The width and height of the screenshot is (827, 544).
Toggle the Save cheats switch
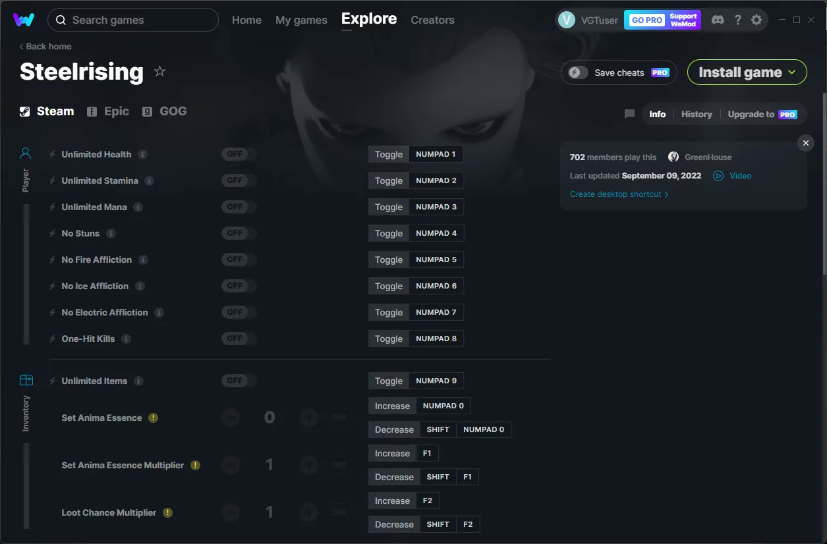click(x=579, y=72)
